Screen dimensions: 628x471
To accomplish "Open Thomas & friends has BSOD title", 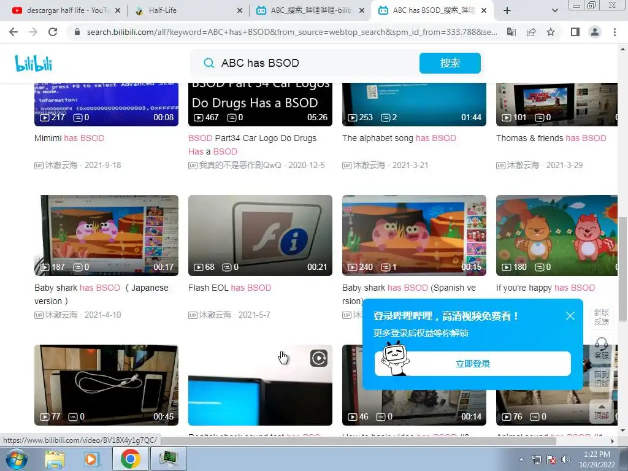I will (551, 138).
